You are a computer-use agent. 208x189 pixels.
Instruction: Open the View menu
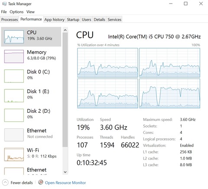point(30,12)
